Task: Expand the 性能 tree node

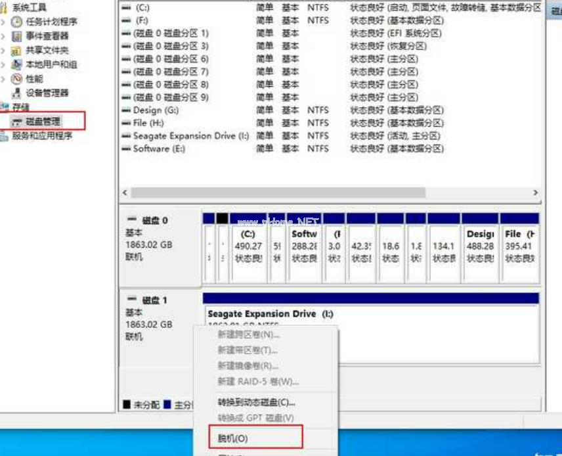Action: tap(3, 77)
